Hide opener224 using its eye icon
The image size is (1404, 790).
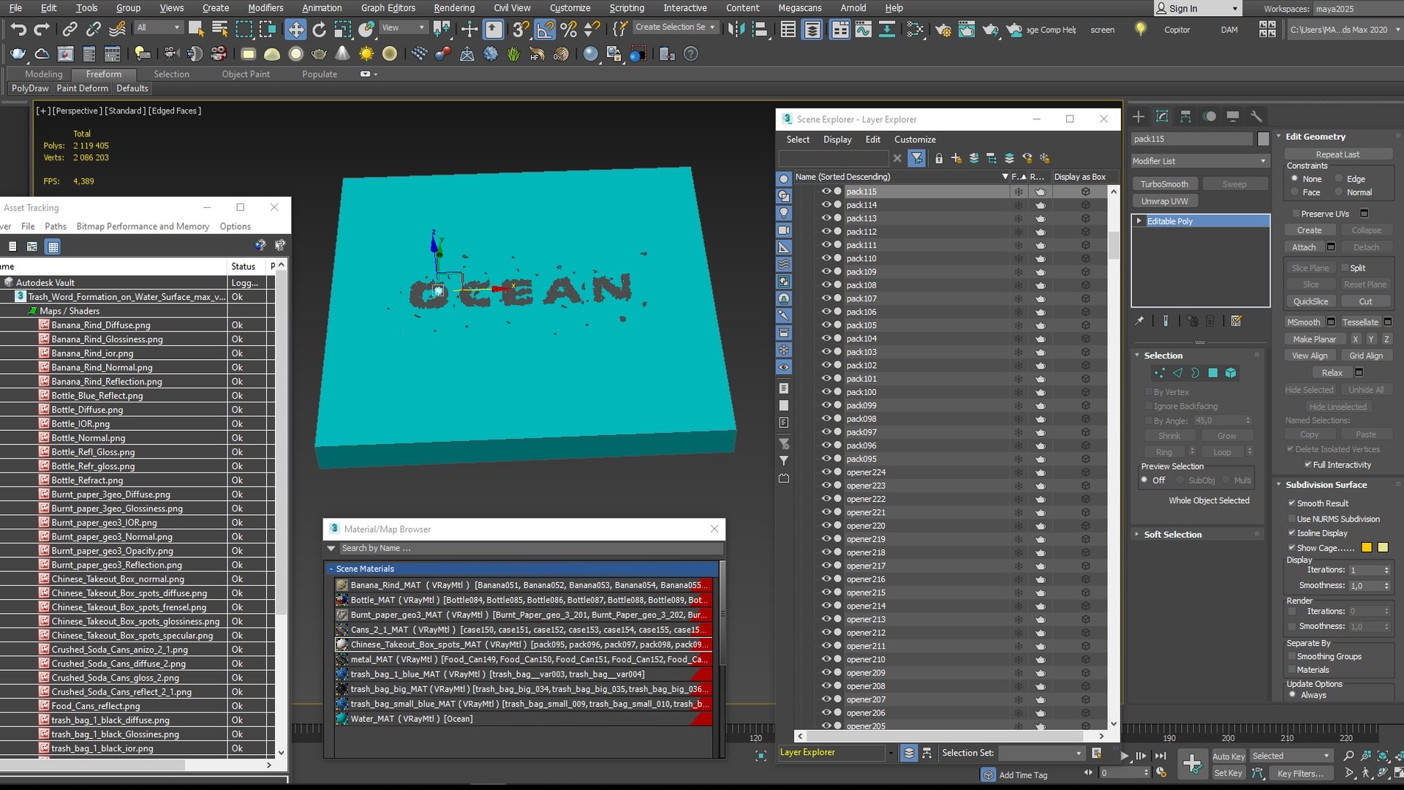[826, 472]
